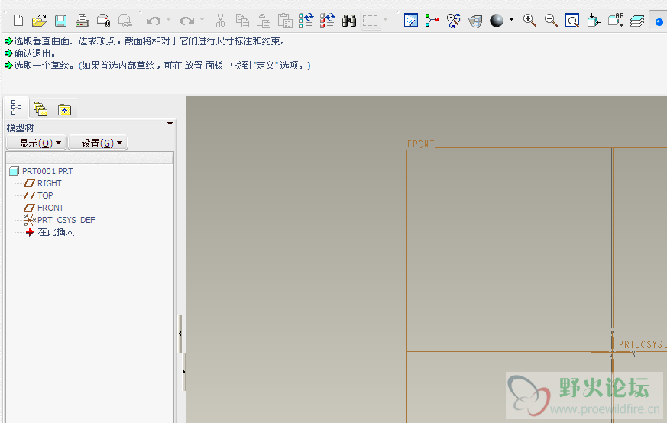Send as mail attachment via the envelope-paperclip icon

click(x=103, y=21)
